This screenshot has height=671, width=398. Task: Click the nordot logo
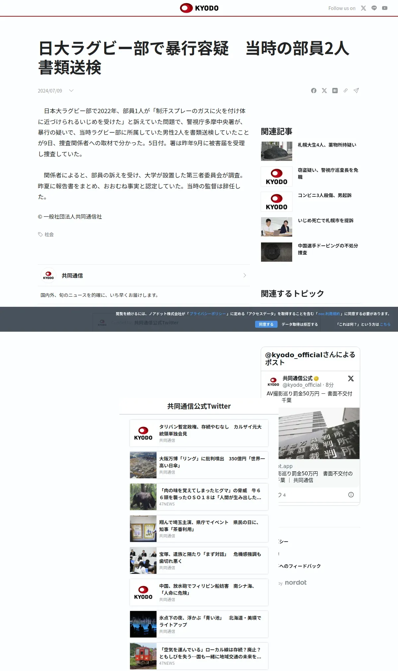pyautogui.click(x=296, y=582)
